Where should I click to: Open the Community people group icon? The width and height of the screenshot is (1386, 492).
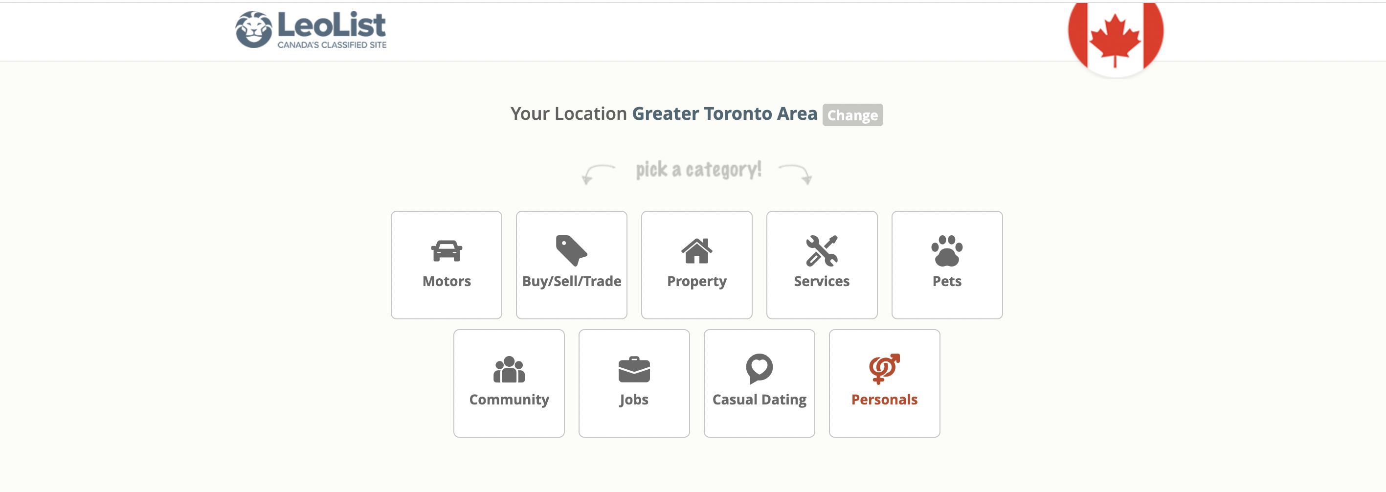tap(509, 369)
